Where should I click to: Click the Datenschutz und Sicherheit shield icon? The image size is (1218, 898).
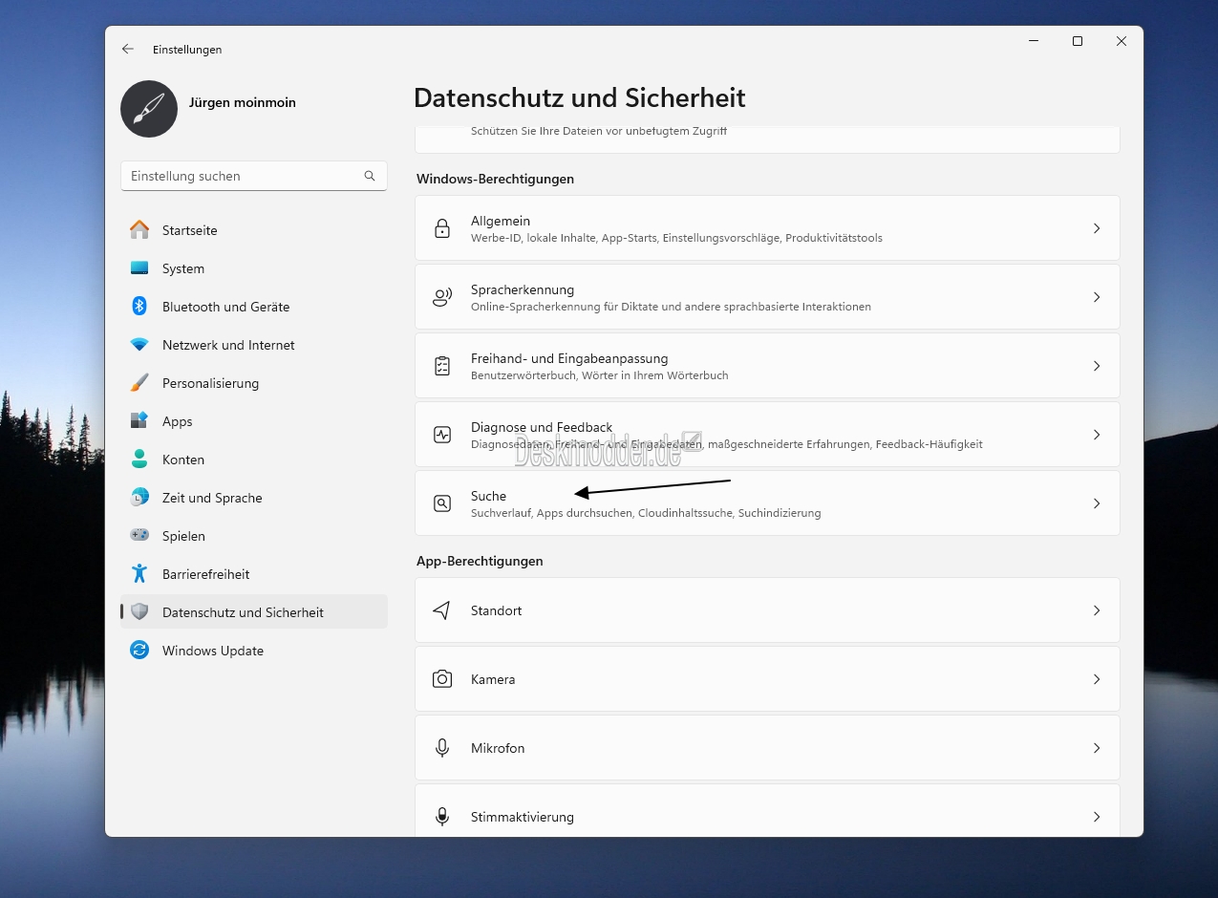pos(139,612)
